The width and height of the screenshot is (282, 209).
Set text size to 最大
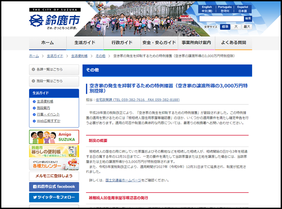click(247, 27)
